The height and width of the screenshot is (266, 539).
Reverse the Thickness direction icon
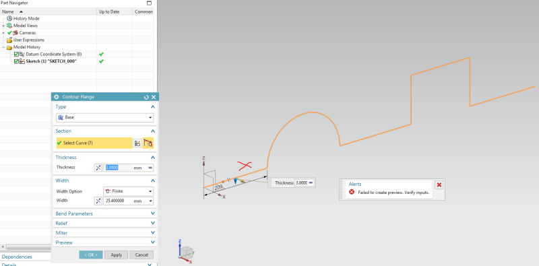pyautogui.click(x=98, y=168)
